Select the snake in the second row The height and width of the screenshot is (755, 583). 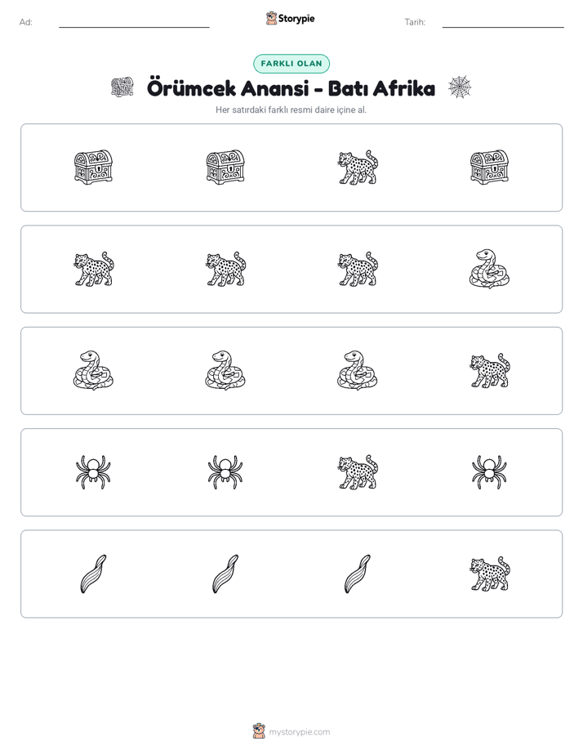489,269
